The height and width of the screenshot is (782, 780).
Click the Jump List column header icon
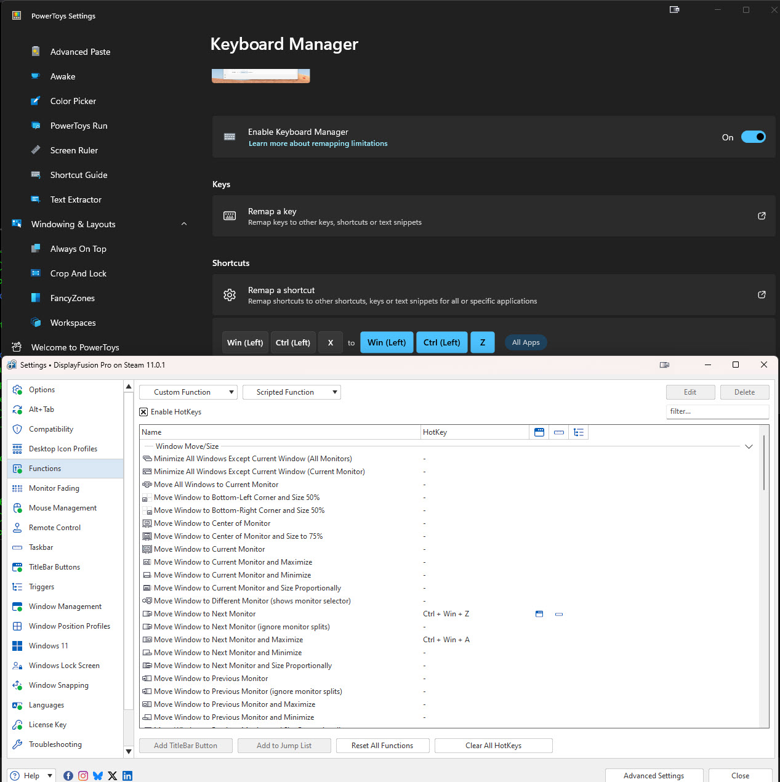(559, 432)
